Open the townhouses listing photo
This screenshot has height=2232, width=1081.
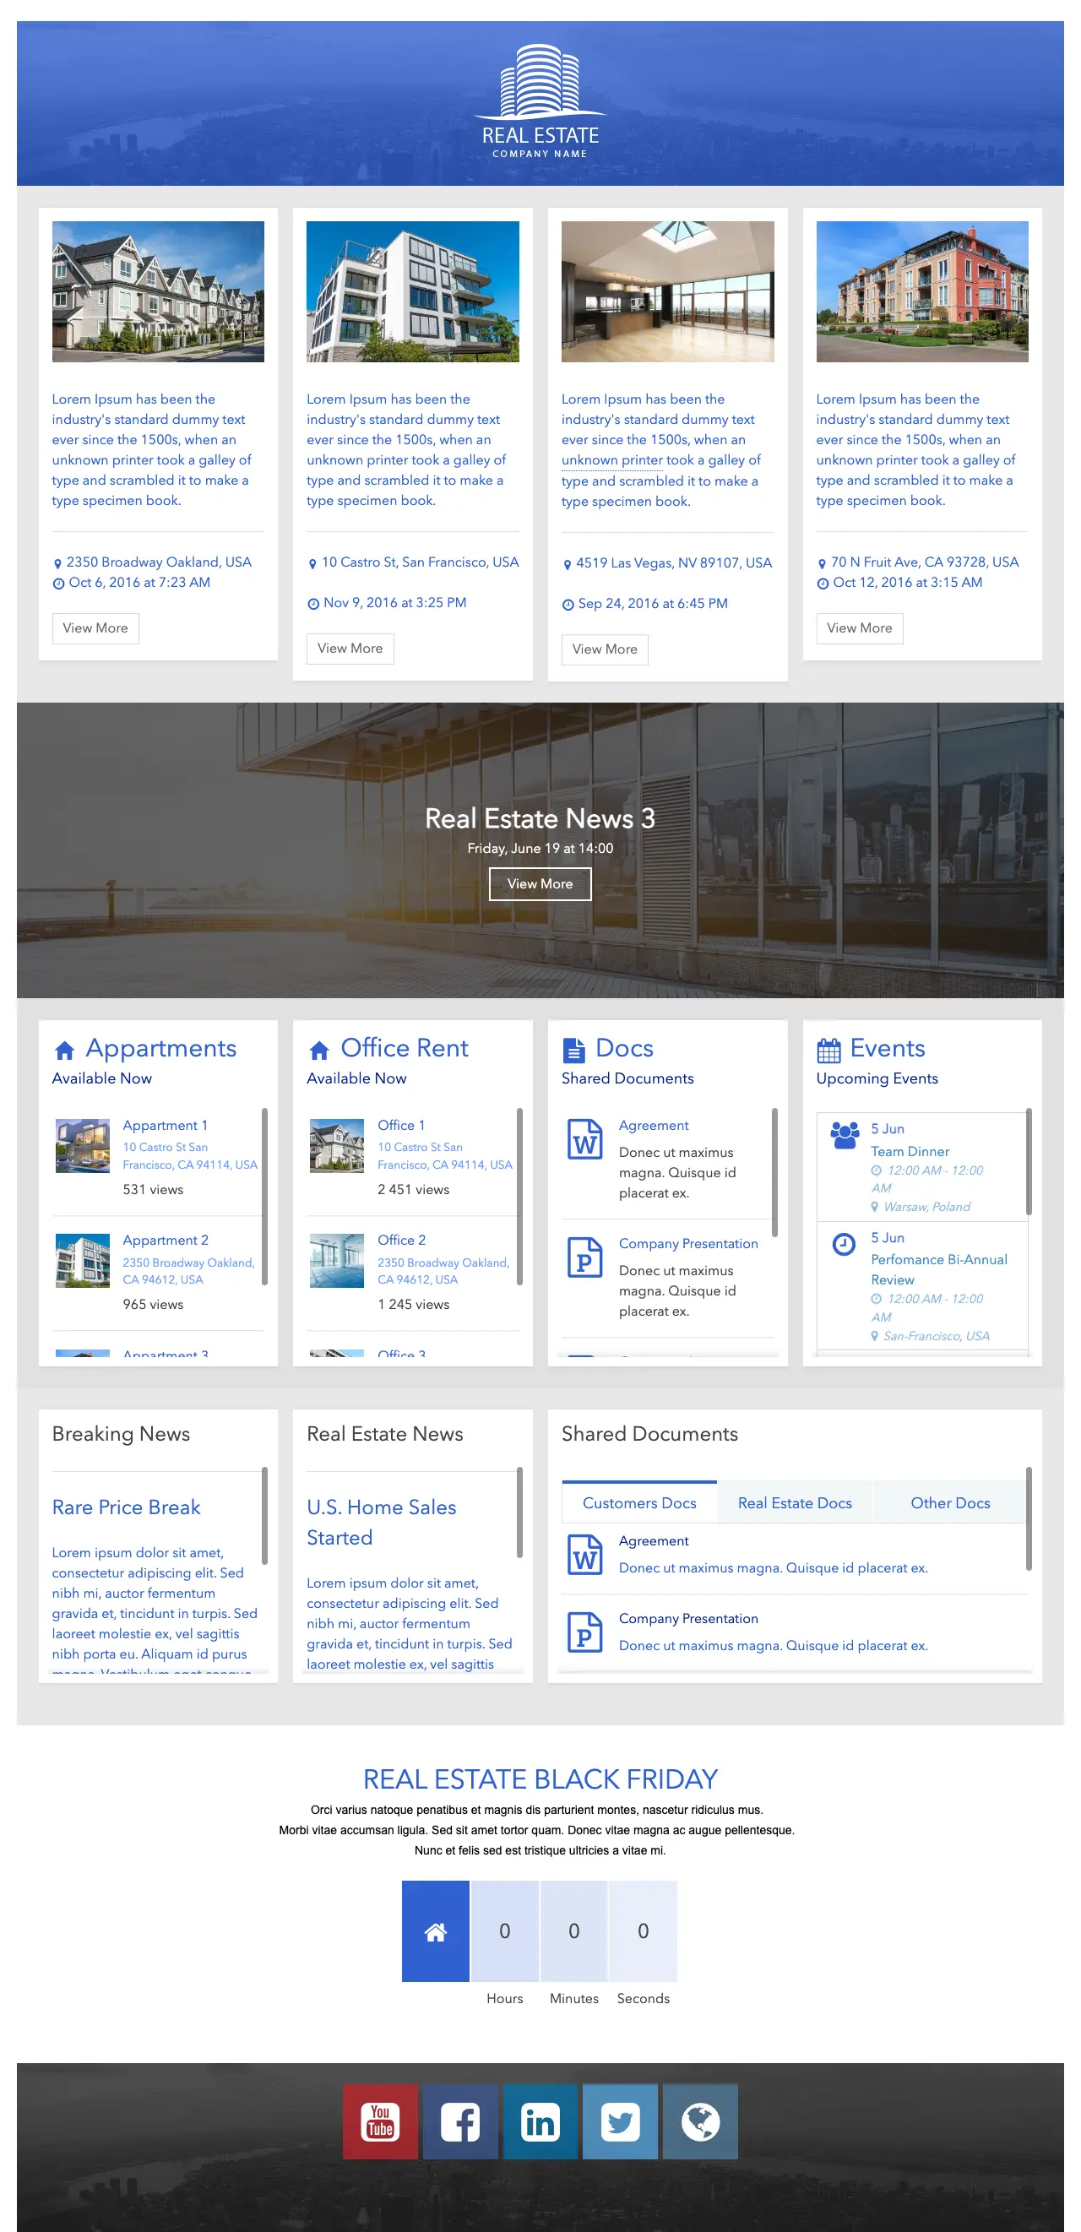pyautogui.click(x=158, y=291)
